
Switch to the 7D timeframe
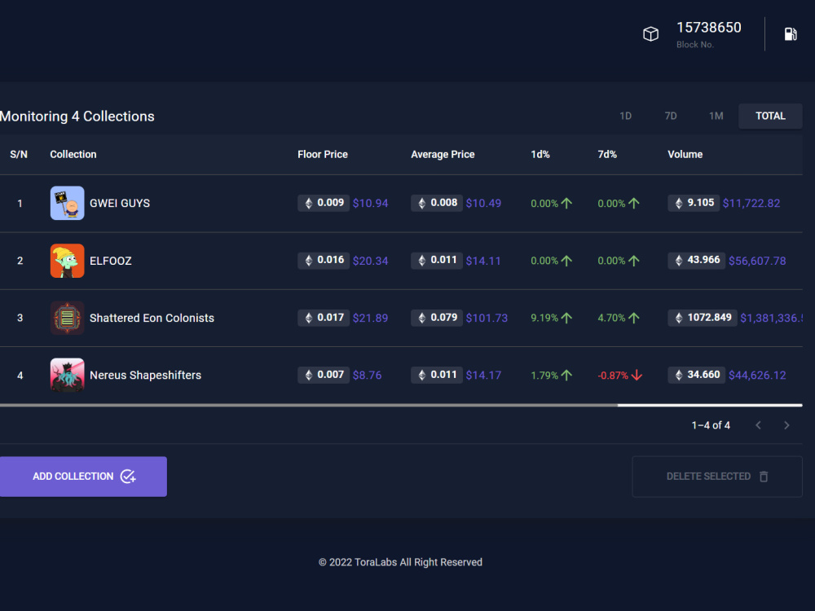pos(671,116)
